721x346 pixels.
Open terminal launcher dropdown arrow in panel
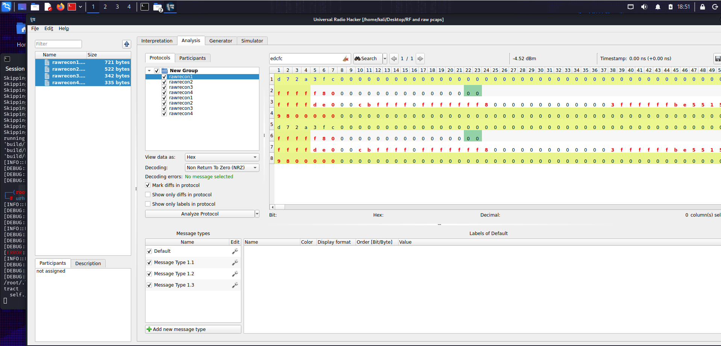point(80,7)
